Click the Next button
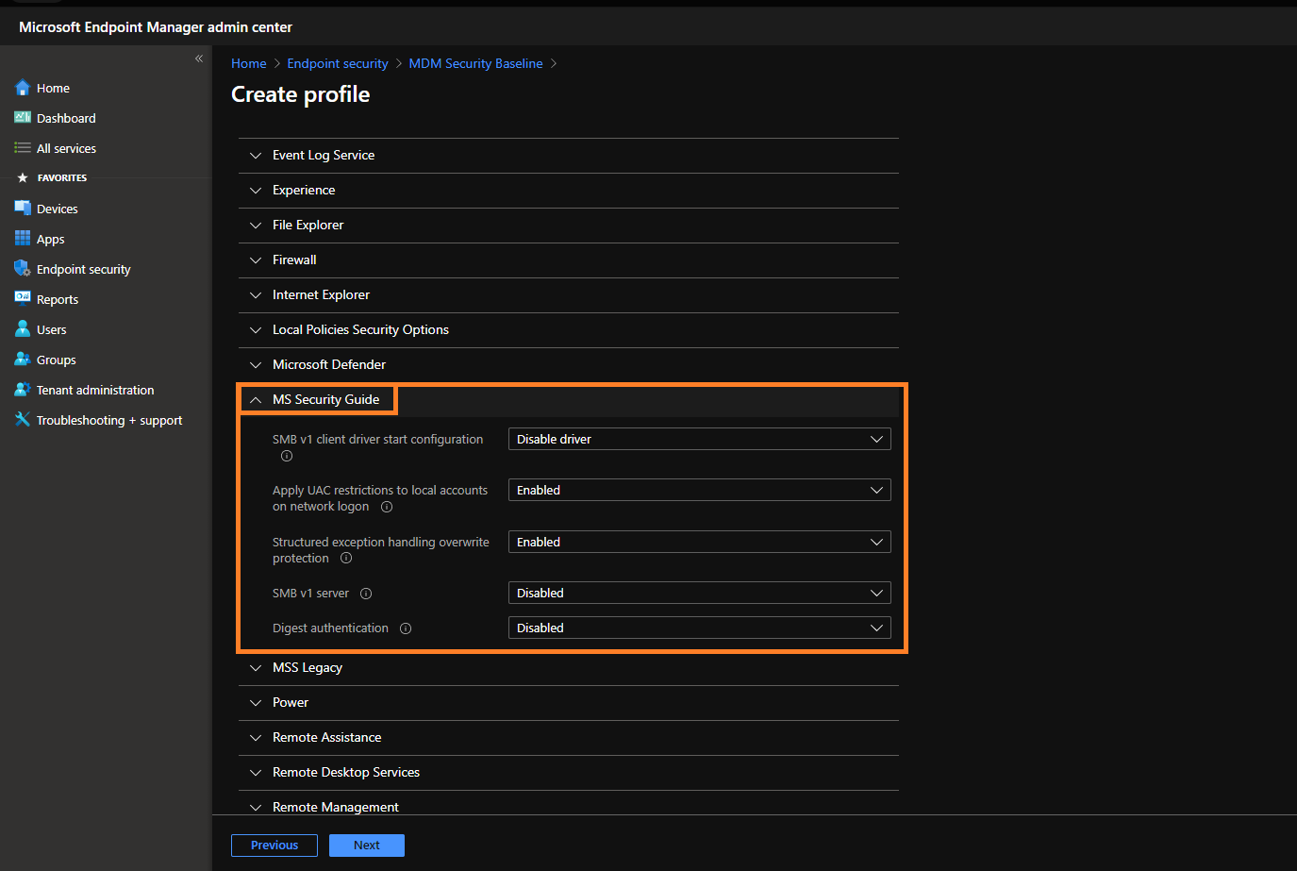Screen dimensions: 1297x871 [367, 846]
